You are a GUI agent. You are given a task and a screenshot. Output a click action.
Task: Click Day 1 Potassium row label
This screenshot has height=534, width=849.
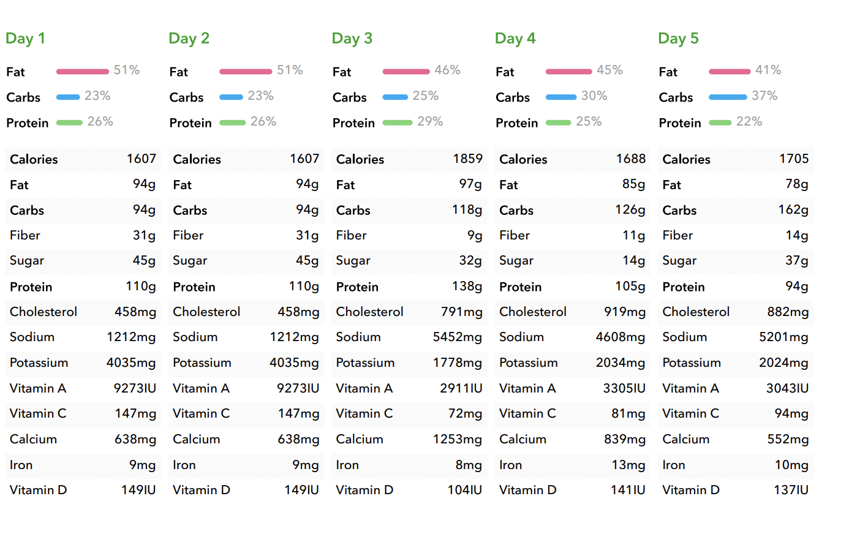pyautogui.click(x=39, y=363)
